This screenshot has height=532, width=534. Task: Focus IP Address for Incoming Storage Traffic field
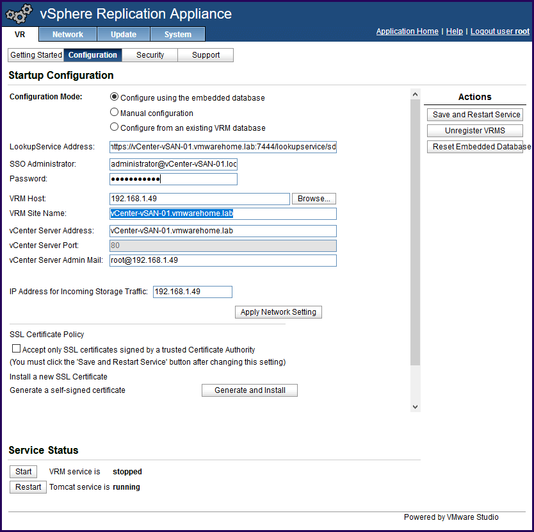click(193, 292)
